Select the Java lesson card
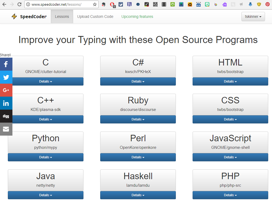Image resolution: width=272 pixels, height=203 pixels. 46,181
